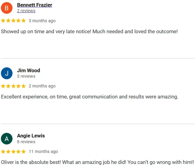Open Jim Wood's blue J avatar

tap(7, 73)
